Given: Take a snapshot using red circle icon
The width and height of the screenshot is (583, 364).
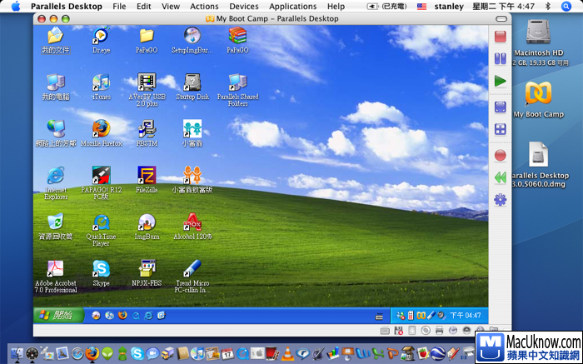Looking at the screenshot, I should click(500, 155).
